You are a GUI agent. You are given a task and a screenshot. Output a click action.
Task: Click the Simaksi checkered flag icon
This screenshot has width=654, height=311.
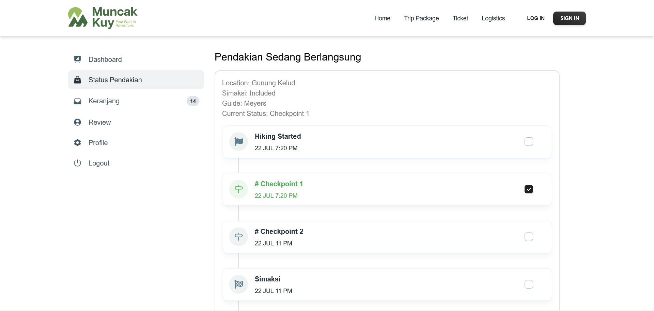(239, 284)
